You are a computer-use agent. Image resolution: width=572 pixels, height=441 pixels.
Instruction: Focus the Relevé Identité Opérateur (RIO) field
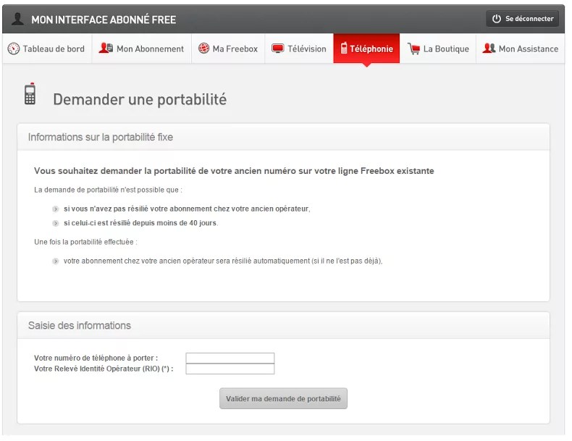[230, 369]
